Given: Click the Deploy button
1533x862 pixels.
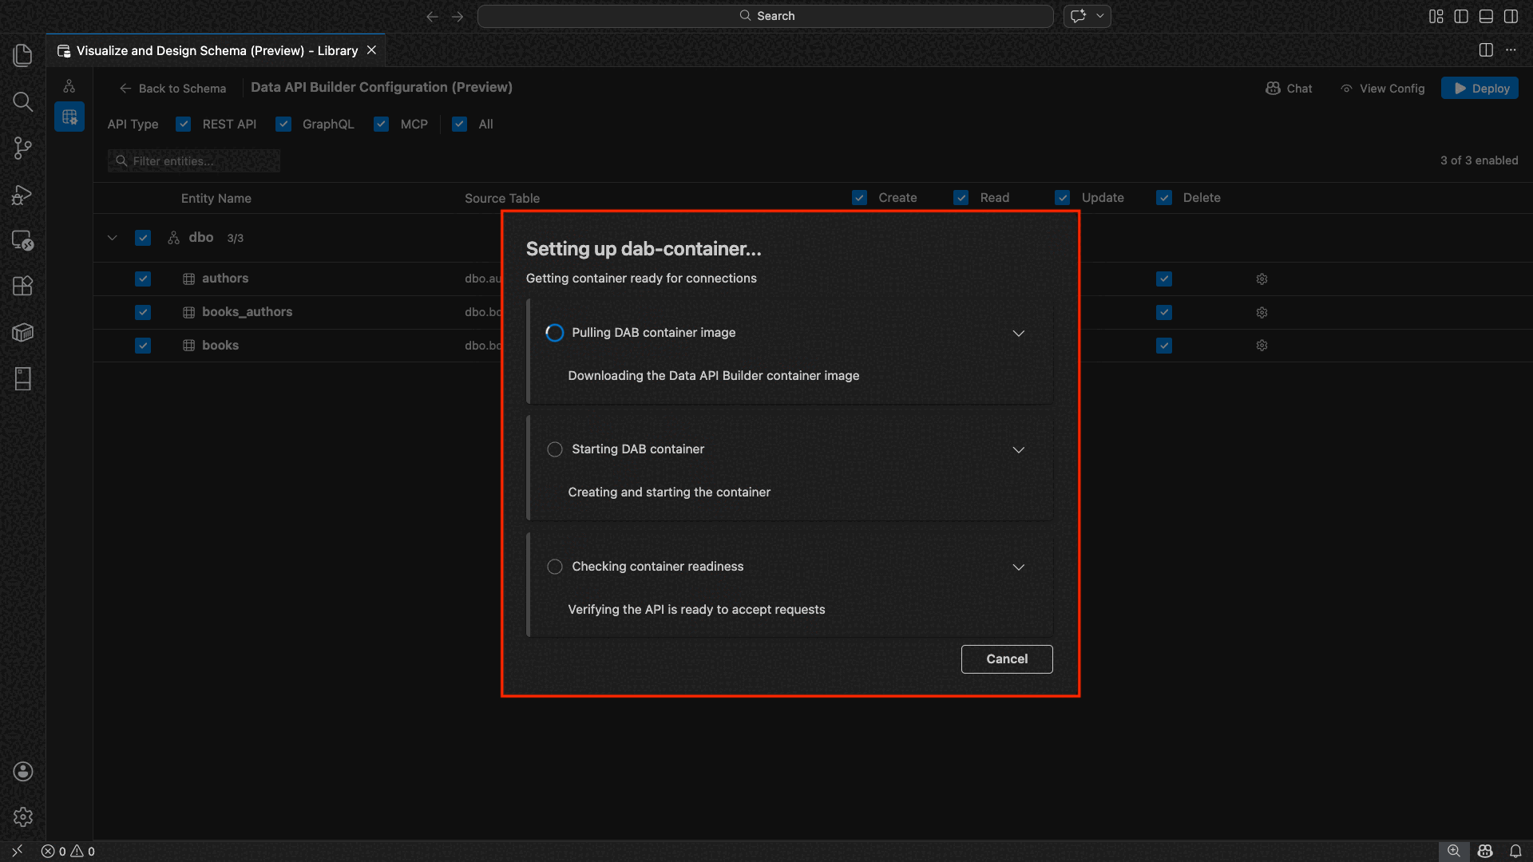Looking at the screenshot, I should click(x=1480, y=89).
